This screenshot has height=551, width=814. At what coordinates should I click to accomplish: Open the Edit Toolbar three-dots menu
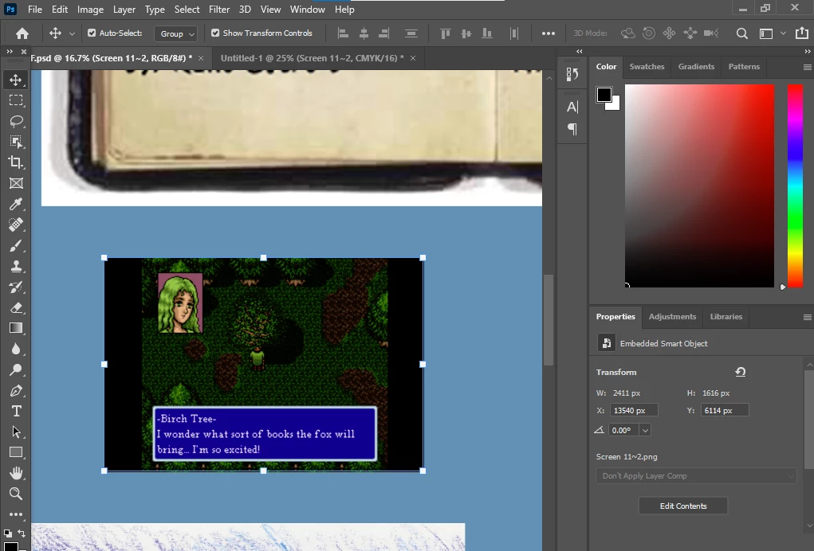[x=16, y=514]
